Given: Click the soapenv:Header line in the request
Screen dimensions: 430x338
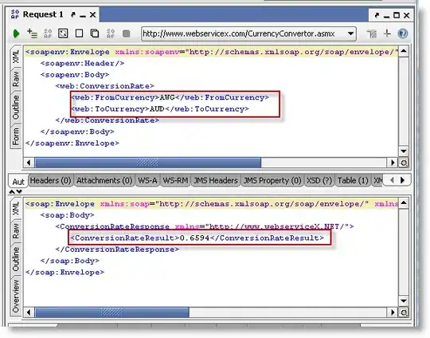Looking at the screenshot, I should click(82, 64).
